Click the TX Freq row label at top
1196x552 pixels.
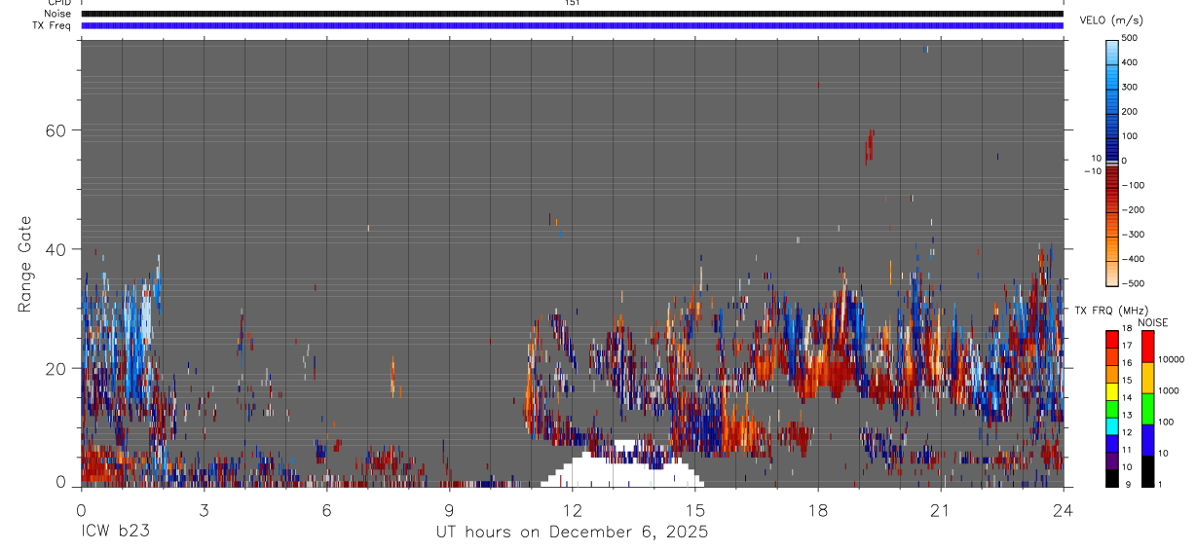(51, 25)
